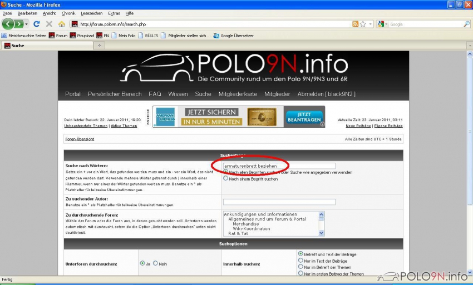Image resolution: width=473 pixels, height=285 pixels.
Task: Click the 'Zu suchender Autor' input field
Action: [x=279, y=202]
